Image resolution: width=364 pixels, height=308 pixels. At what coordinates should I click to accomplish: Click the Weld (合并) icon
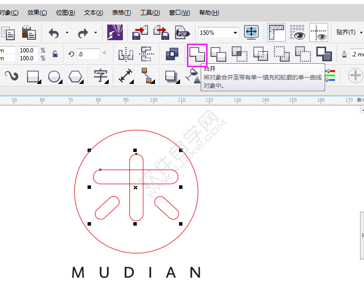(x=197, y=54)
